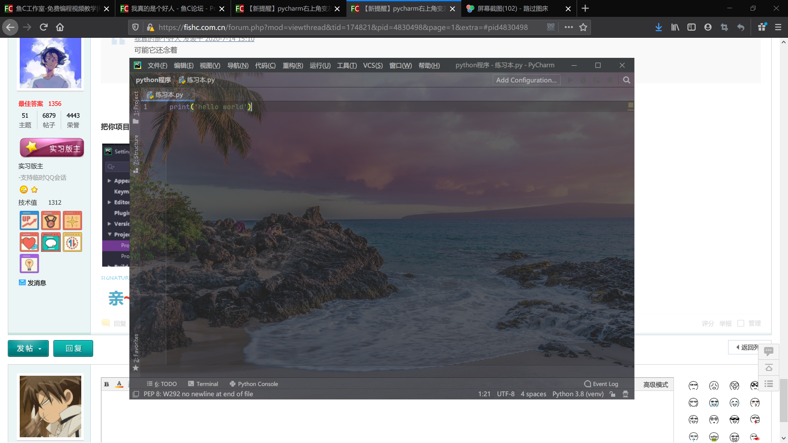This screenshot has height=443, width=788.
Task: Click the lightbulb medal icon
Action: click(x=29, y=263)
